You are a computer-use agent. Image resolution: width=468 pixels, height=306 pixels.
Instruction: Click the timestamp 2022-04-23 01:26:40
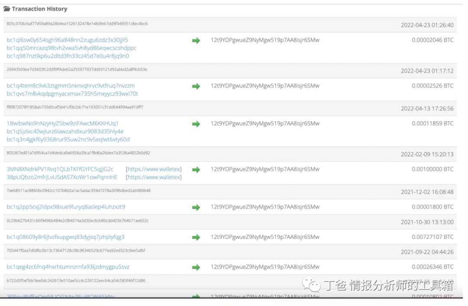427,25
